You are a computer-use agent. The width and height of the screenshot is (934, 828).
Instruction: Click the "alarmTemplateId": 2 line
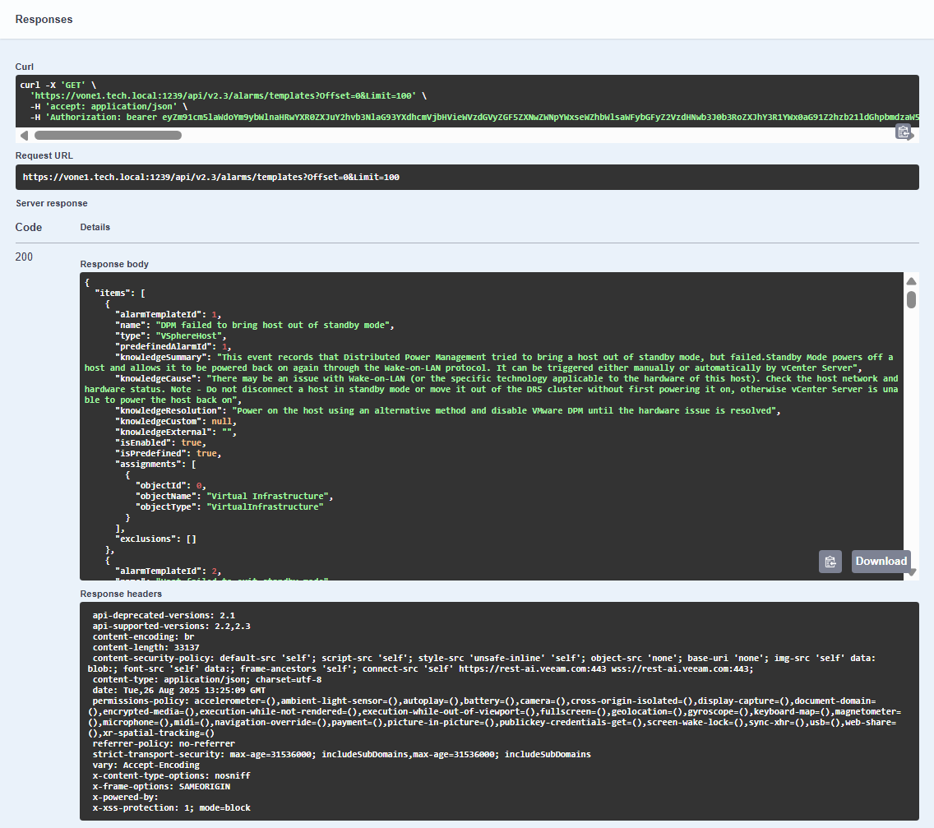click(169, 571)
